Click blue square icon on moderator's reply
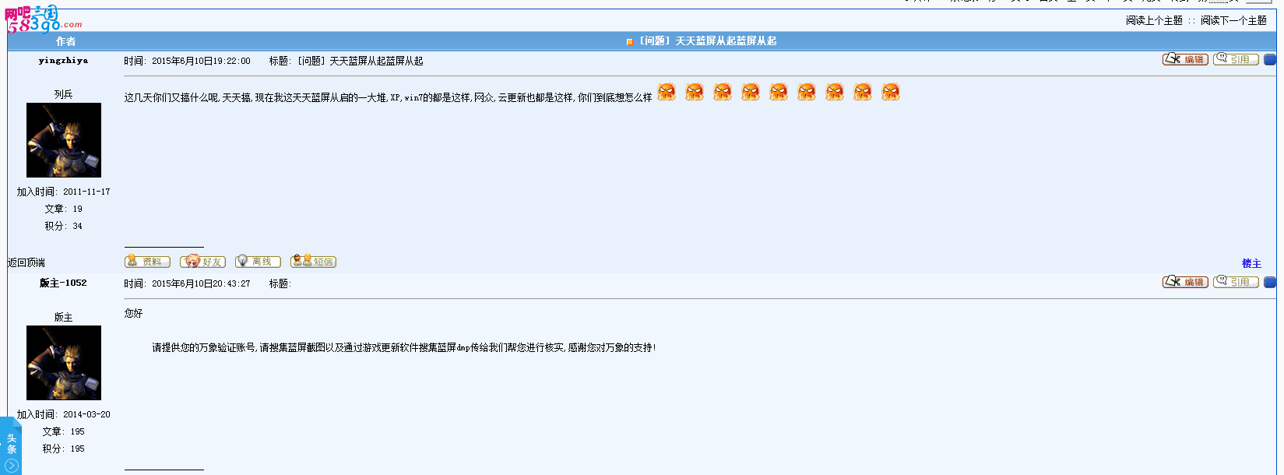The image size is (1284, 475). point(1269,282)
